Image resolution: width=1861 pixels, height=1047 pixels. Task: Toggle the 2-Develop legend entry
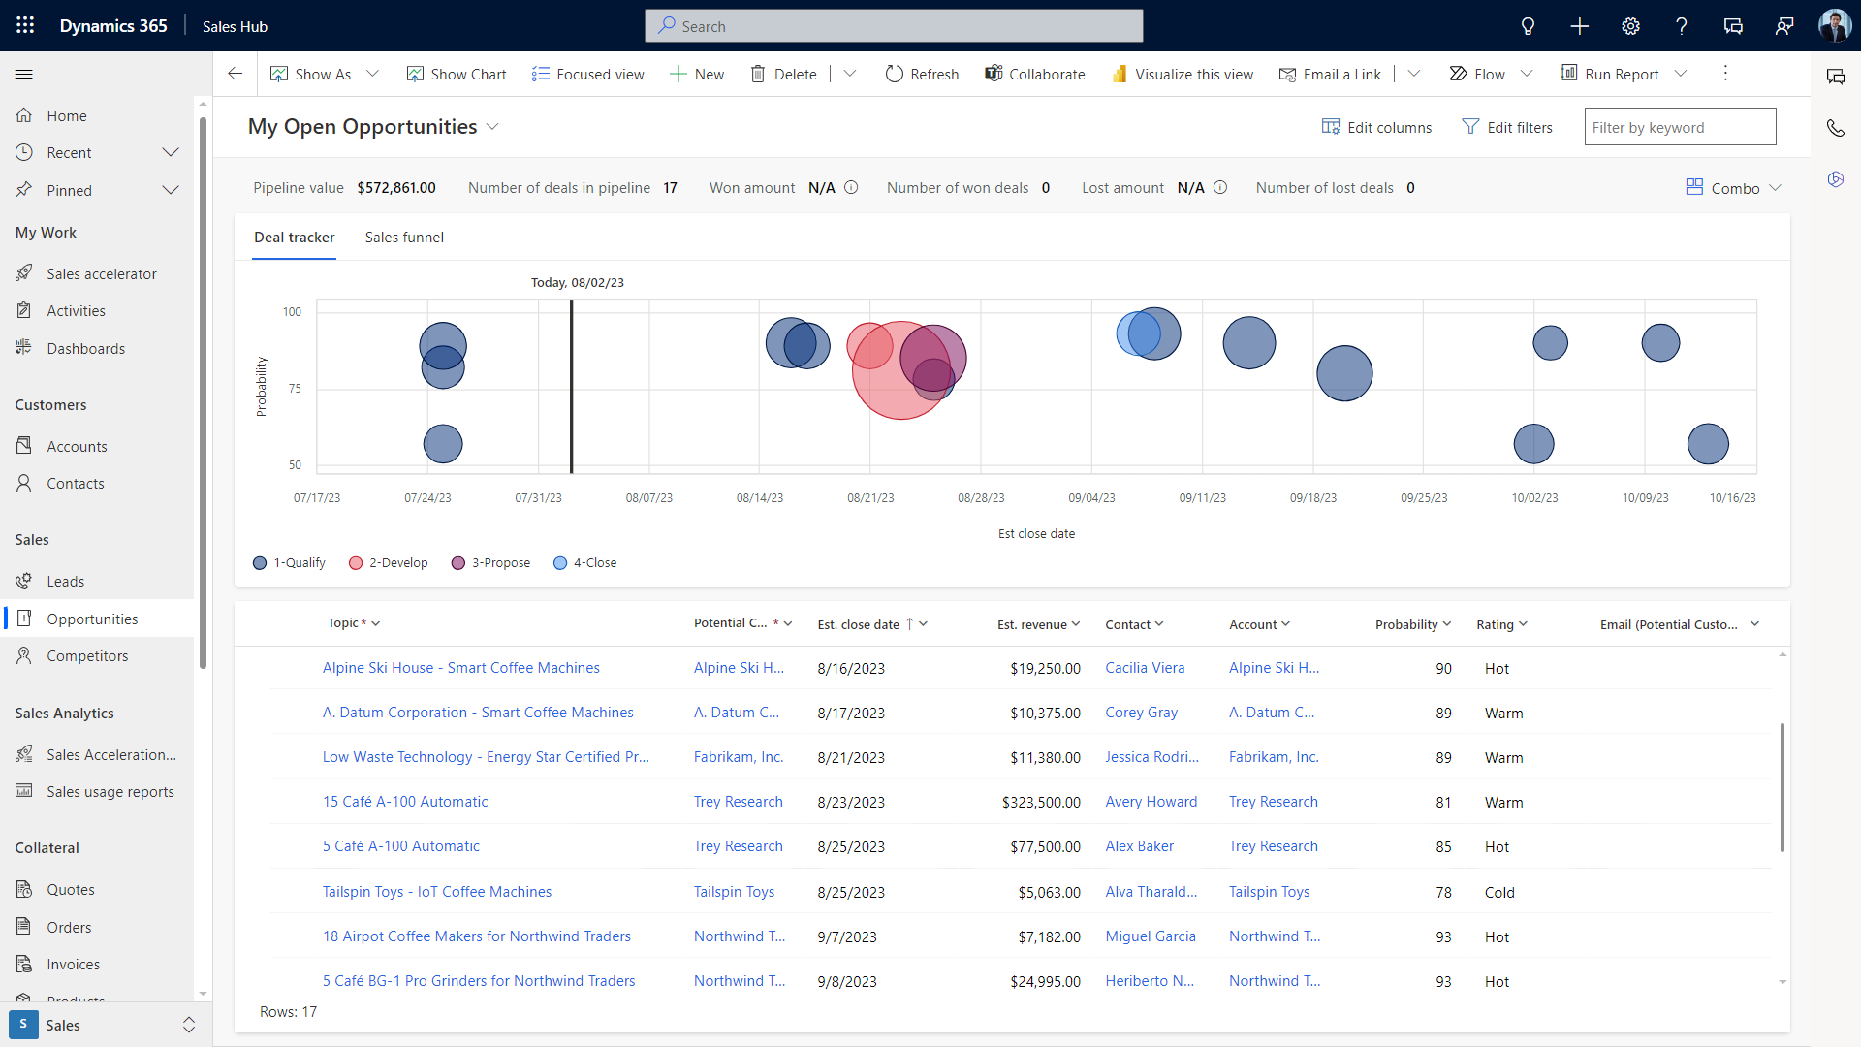click(x=388, y=562)
